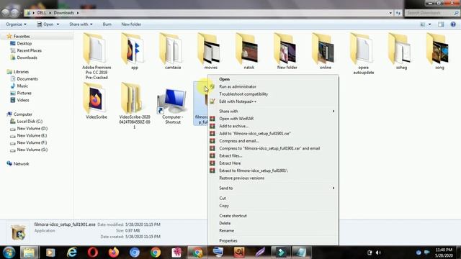The width and height of the screenshot is (461, 259).
Task: Select the natok folder
Action: pyautogui.click(x=249, y=52)
